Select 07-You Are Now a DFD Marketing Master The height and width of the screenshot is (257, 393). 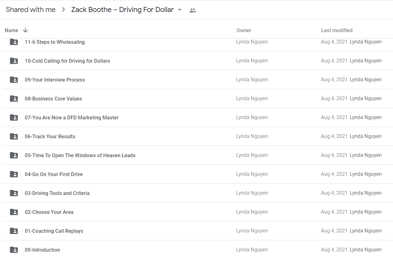tap(198, 117)
